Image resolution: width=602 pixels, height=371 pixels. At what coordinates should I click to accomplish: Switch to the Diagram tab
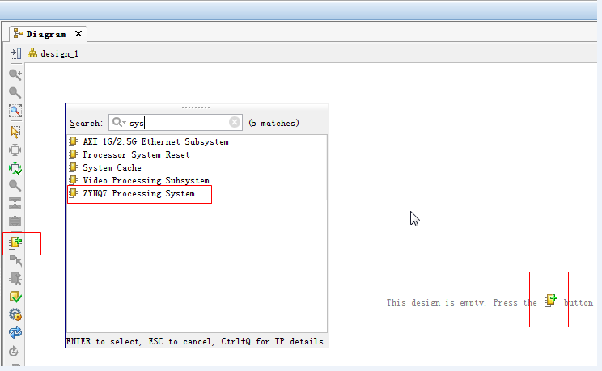coord(45,34)
